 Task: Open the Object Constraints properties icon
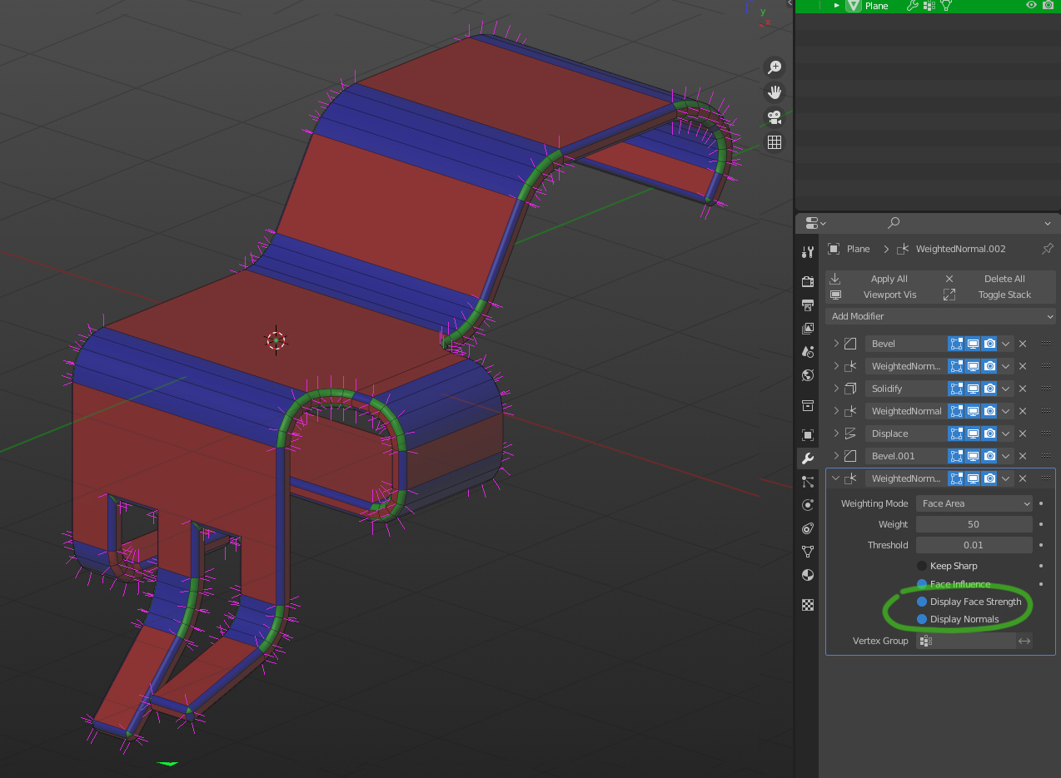click(807, 528)
